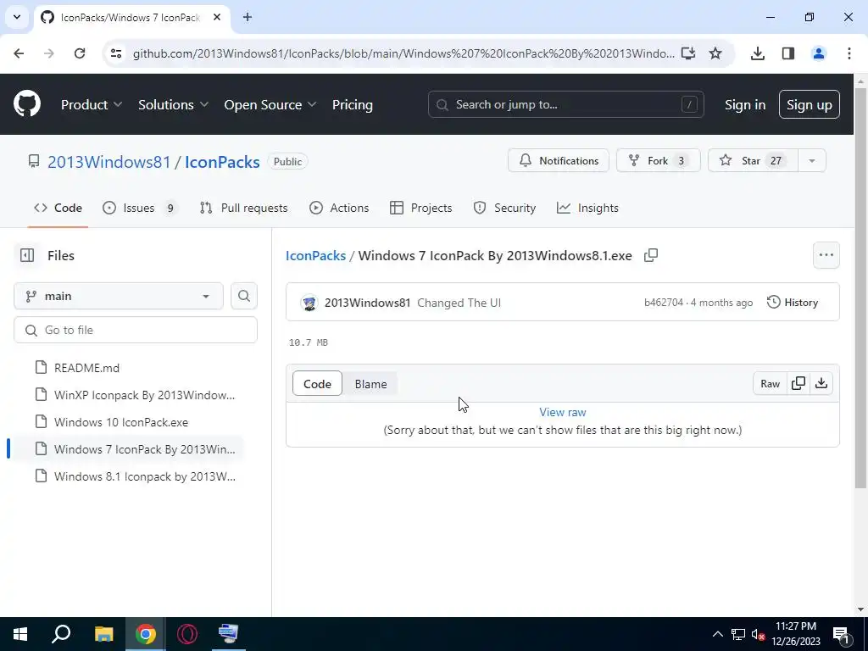The image size is (868, 651).
Task: Fork the repository
Action: click(658, 160)
